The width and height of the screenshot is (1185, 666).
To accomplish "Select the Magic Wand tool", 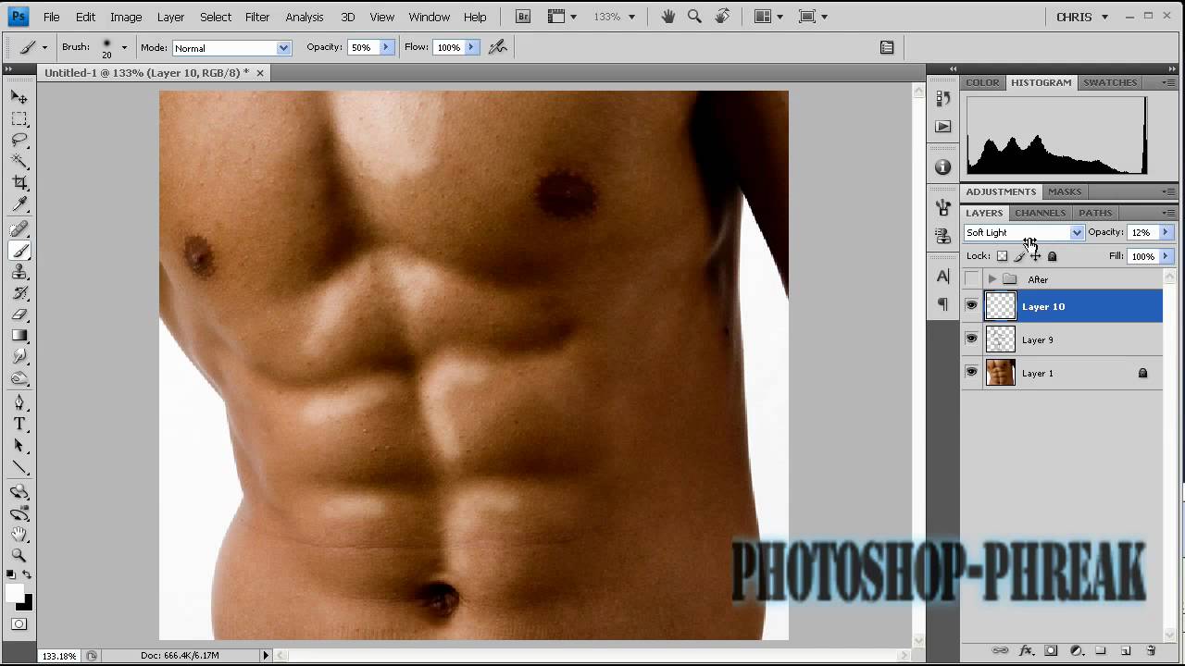I will [x=19, y=162].
